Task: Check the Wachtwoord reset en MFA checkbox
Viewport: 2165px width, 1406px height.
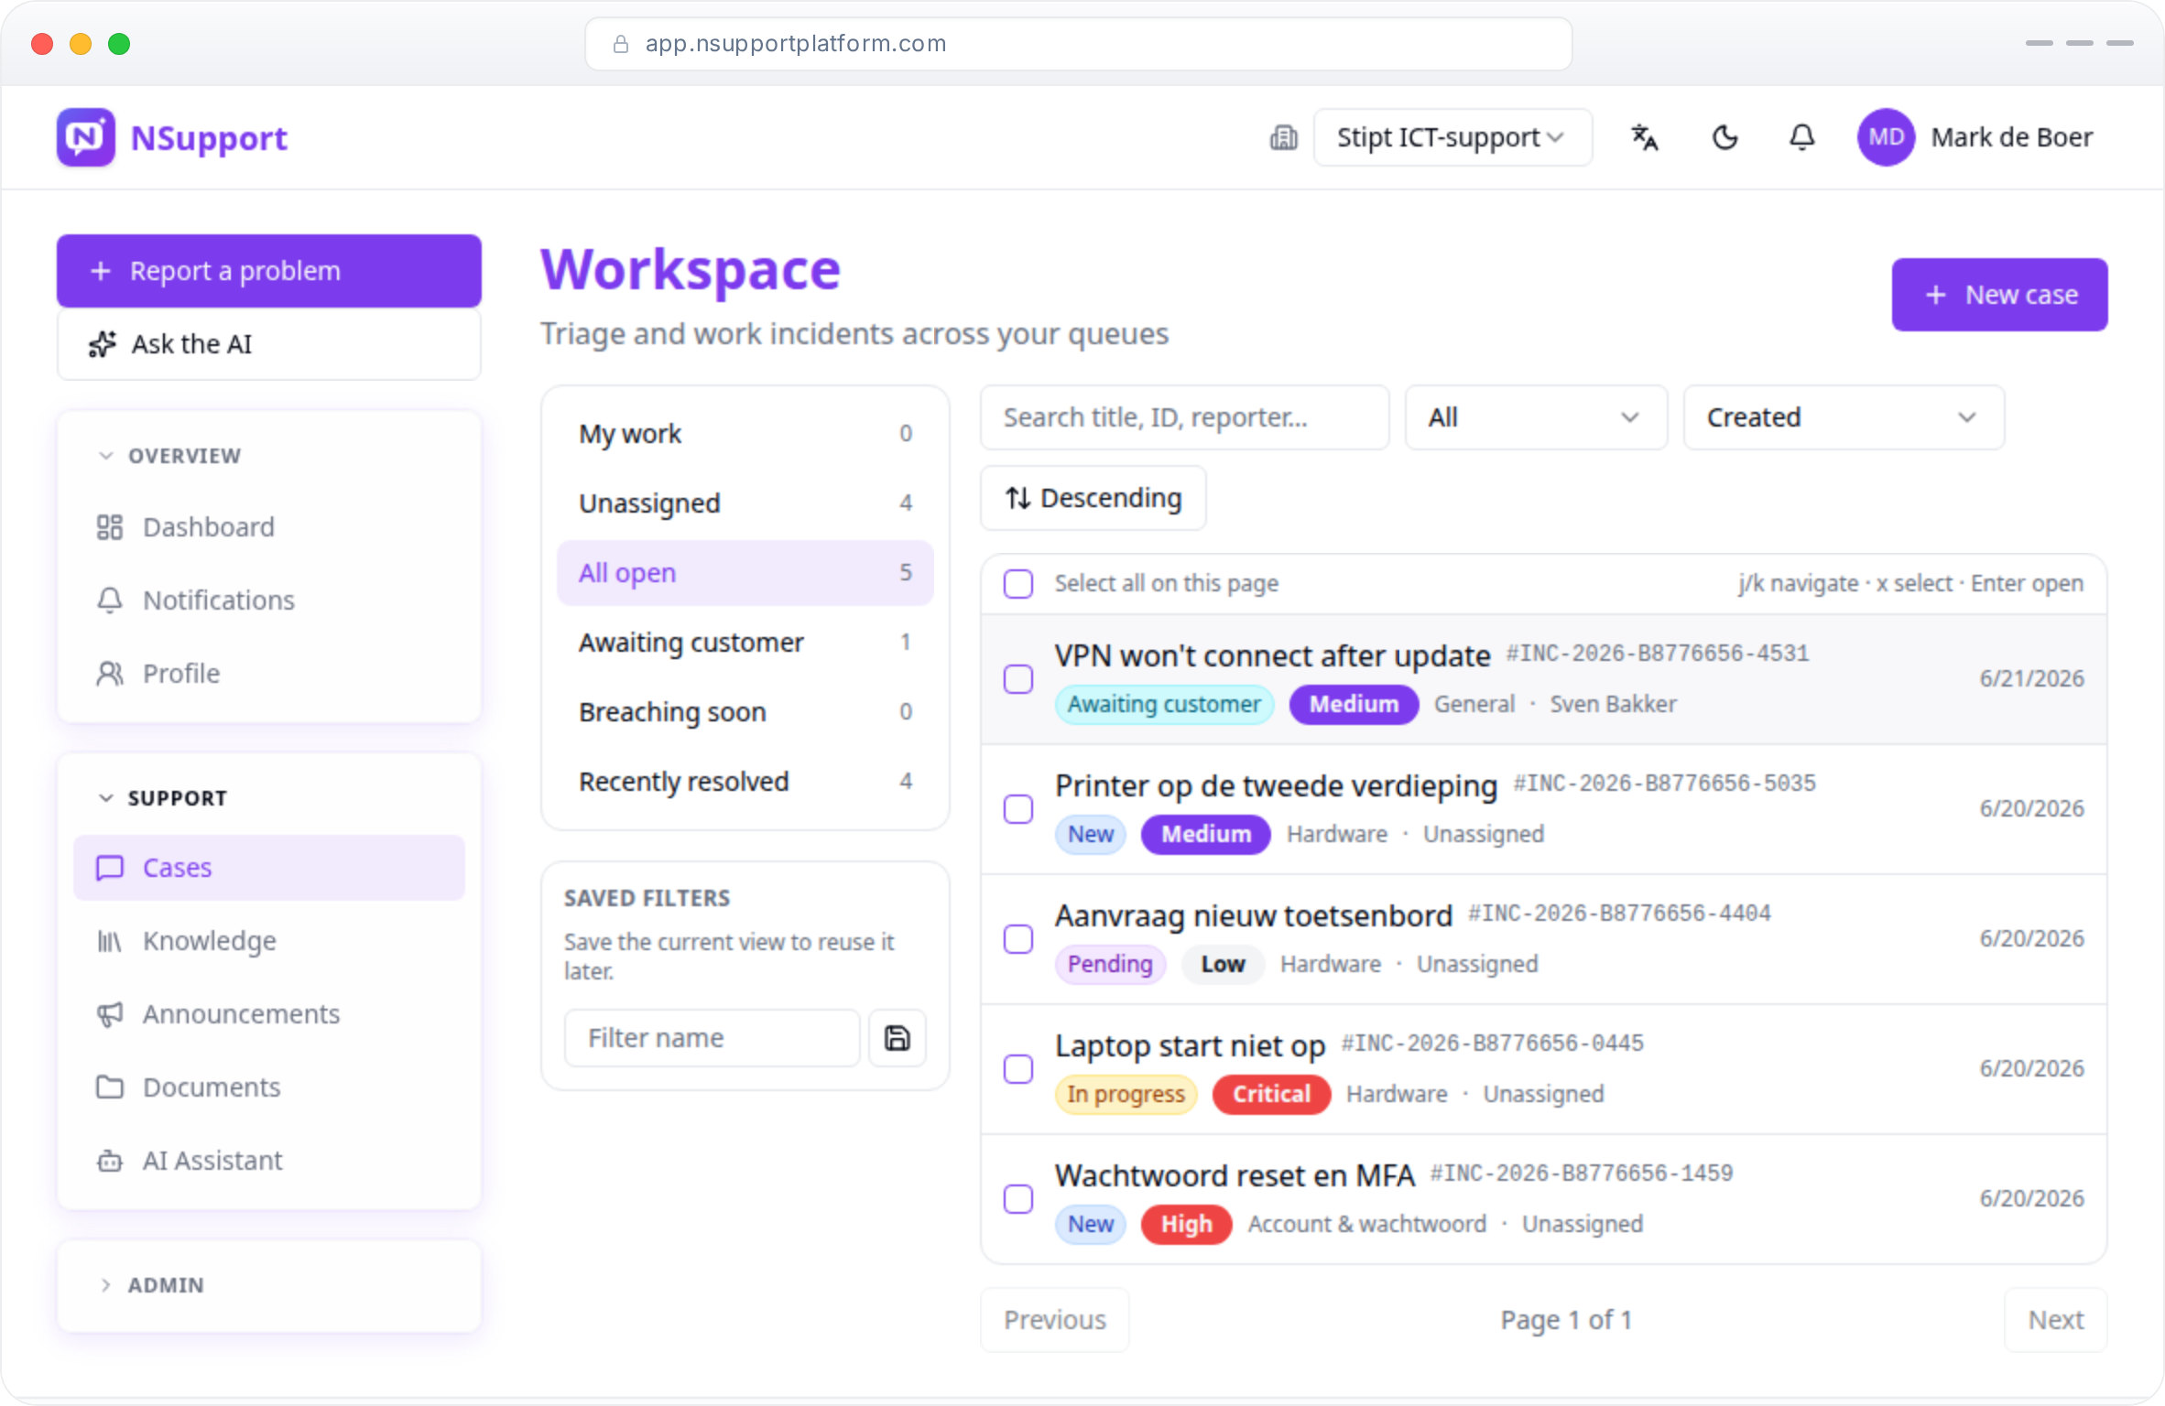Action: click(1018, 1199)
